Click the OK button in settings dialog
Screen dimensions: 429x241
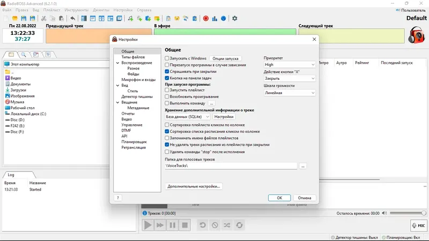tap(279, 198)
